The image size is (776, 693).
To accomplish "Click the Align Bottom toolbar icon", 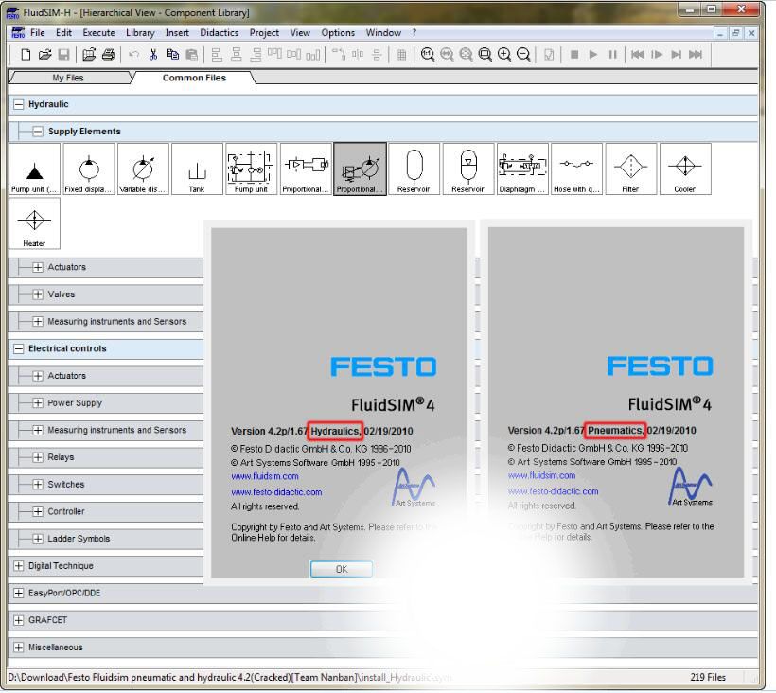I will [313, 55].
